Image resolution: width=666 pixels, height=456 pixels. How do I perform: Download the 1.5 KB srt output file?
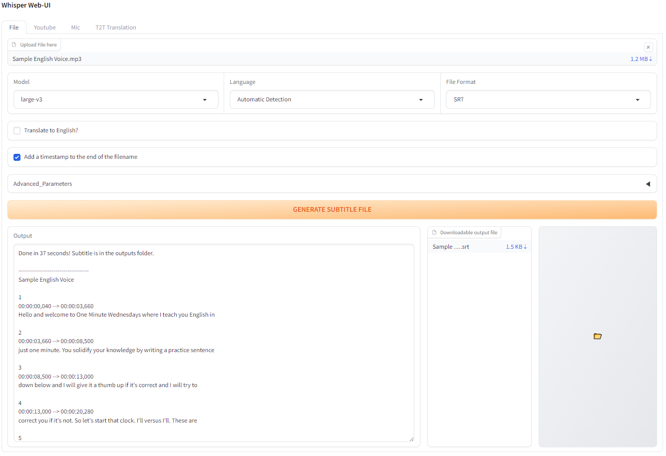pyautogui.click(x=516, y=247)
